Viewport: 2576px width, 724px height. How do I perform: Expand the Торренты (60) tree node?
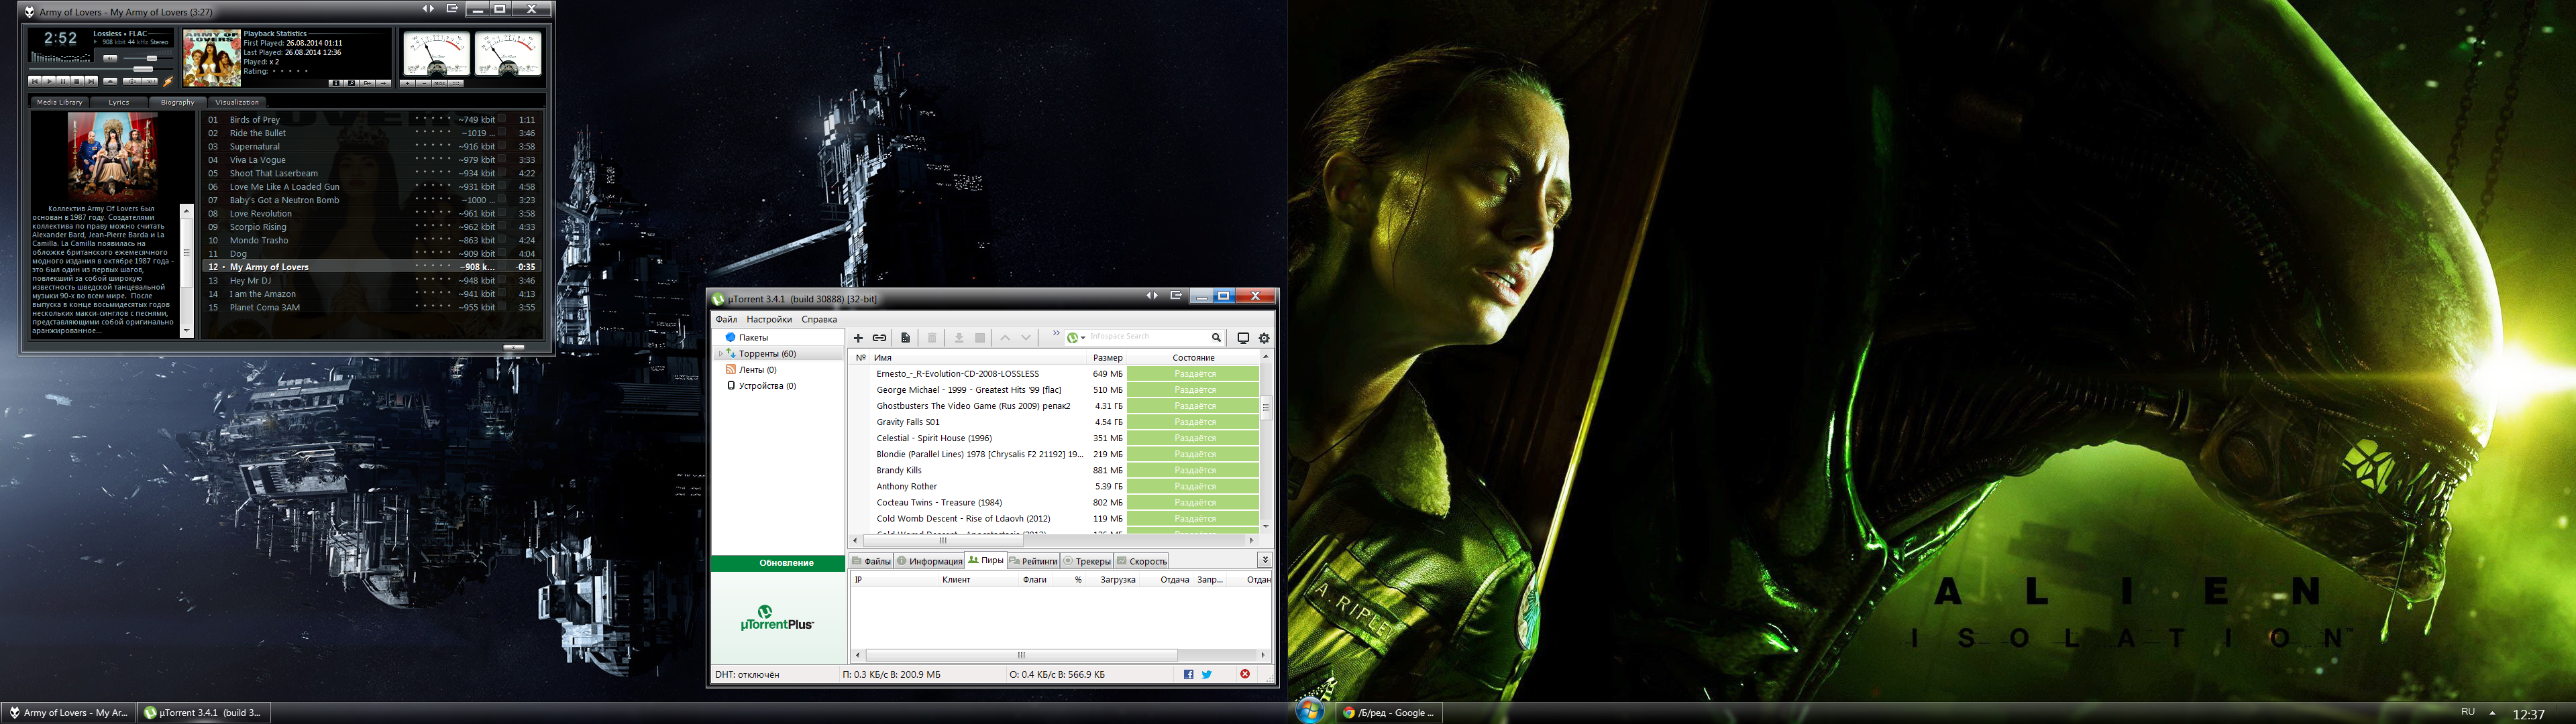(720, 354)
